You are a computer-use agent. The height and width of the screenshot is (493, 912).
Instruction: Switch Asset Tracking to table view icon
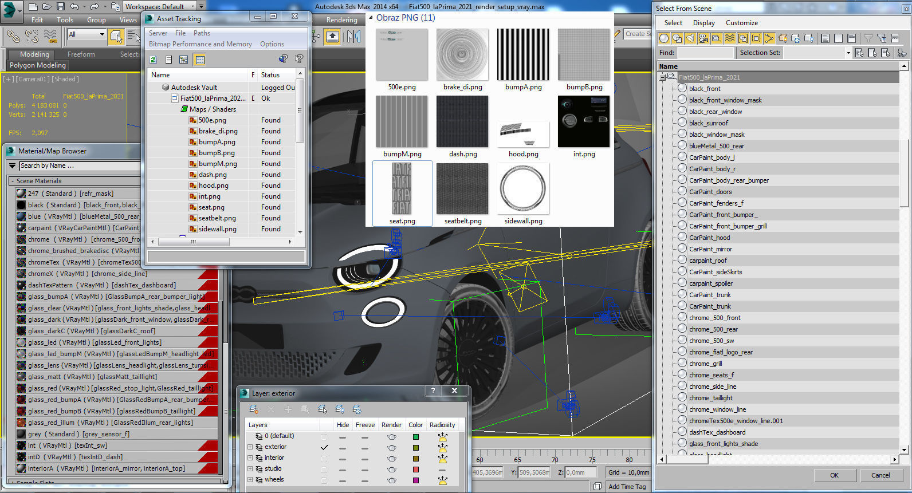click(199, 60)
